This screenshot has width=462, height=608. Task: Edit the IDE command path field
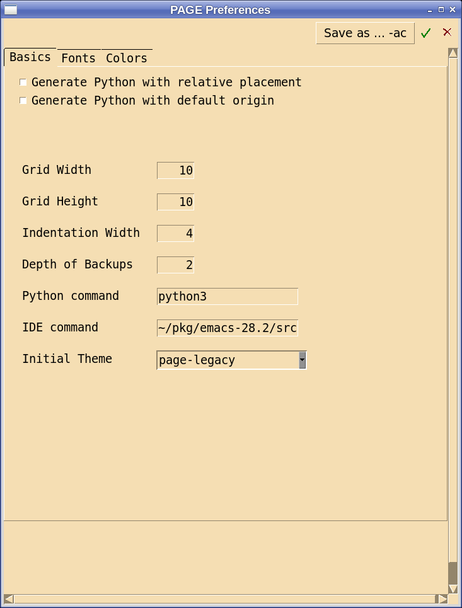click(x=227, y=328)
